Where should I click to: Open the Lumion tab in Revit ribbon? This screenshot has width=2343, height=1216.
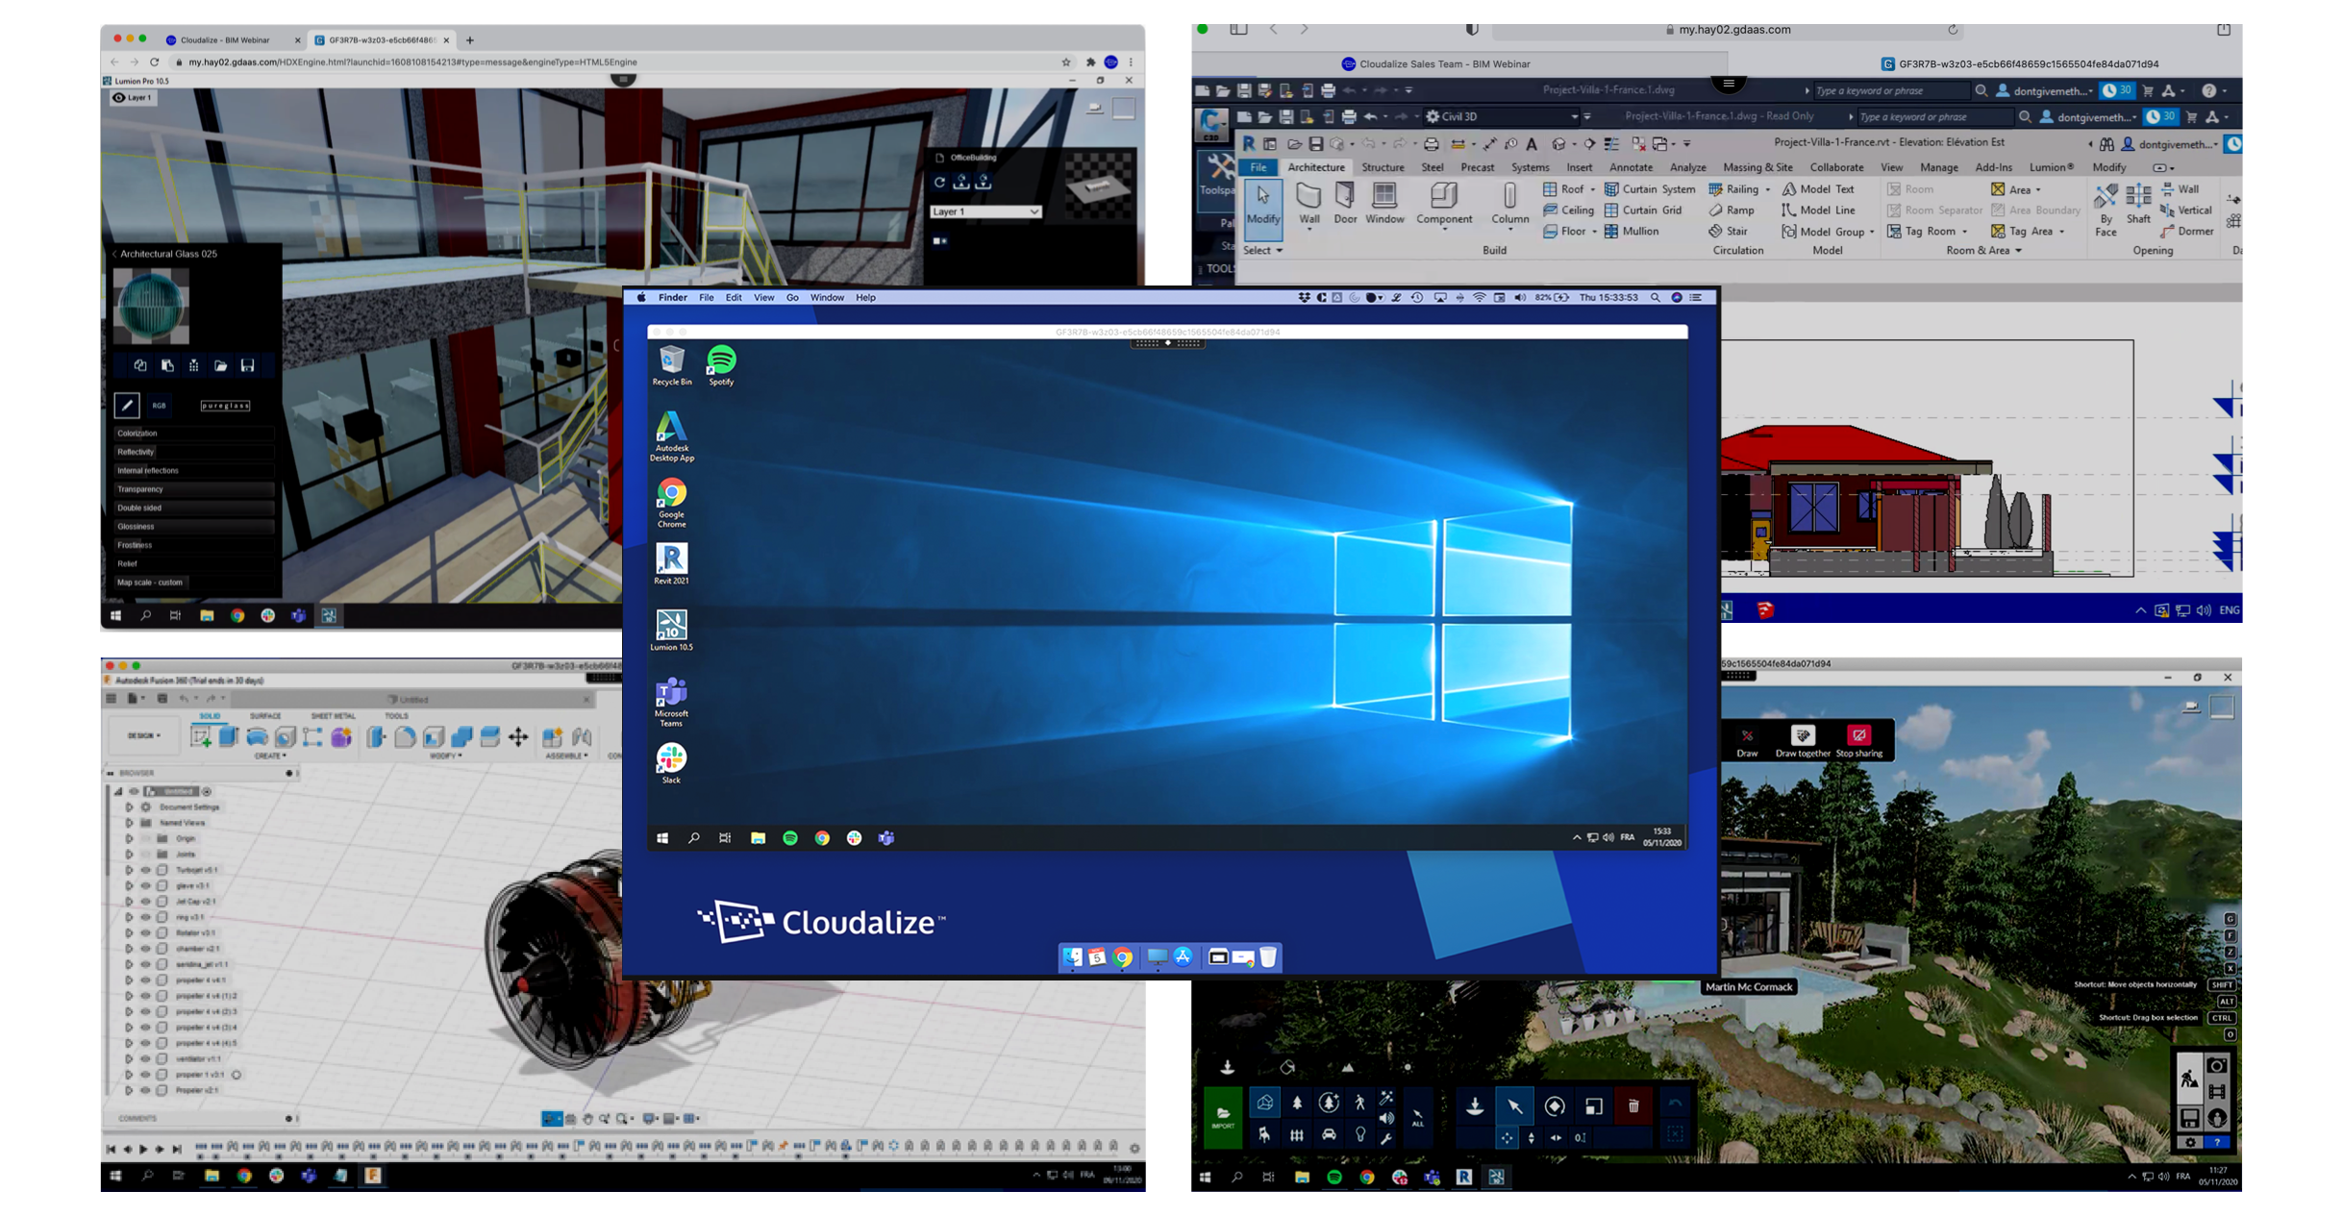coord(2051,167)
